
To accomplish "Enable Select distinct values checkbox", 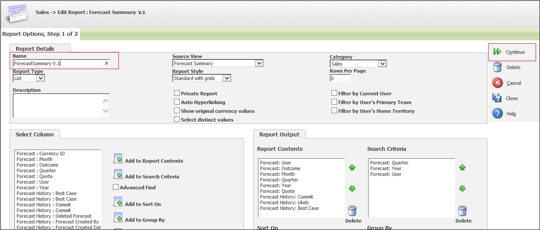I will [177, 119].
